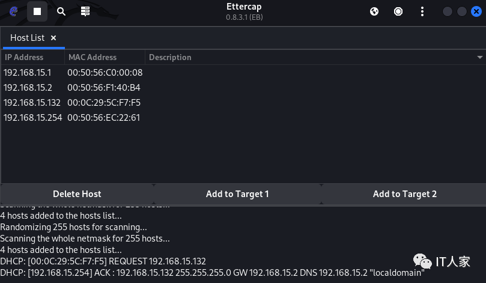The width and height of the screenshot is (486, 283).
Task: Close the Host List tab
Action: coord(53,38)
